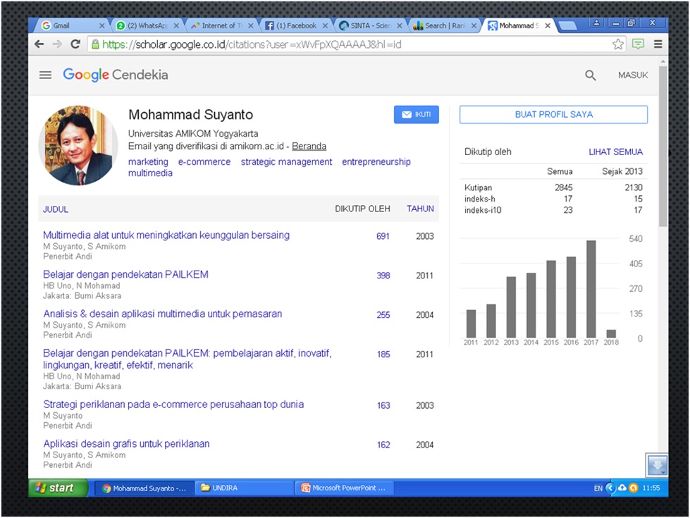This screenshot has height=518, width=690.
Task: Click the taskbar clock showing 11:55
Action: click(x=651, y=488)
